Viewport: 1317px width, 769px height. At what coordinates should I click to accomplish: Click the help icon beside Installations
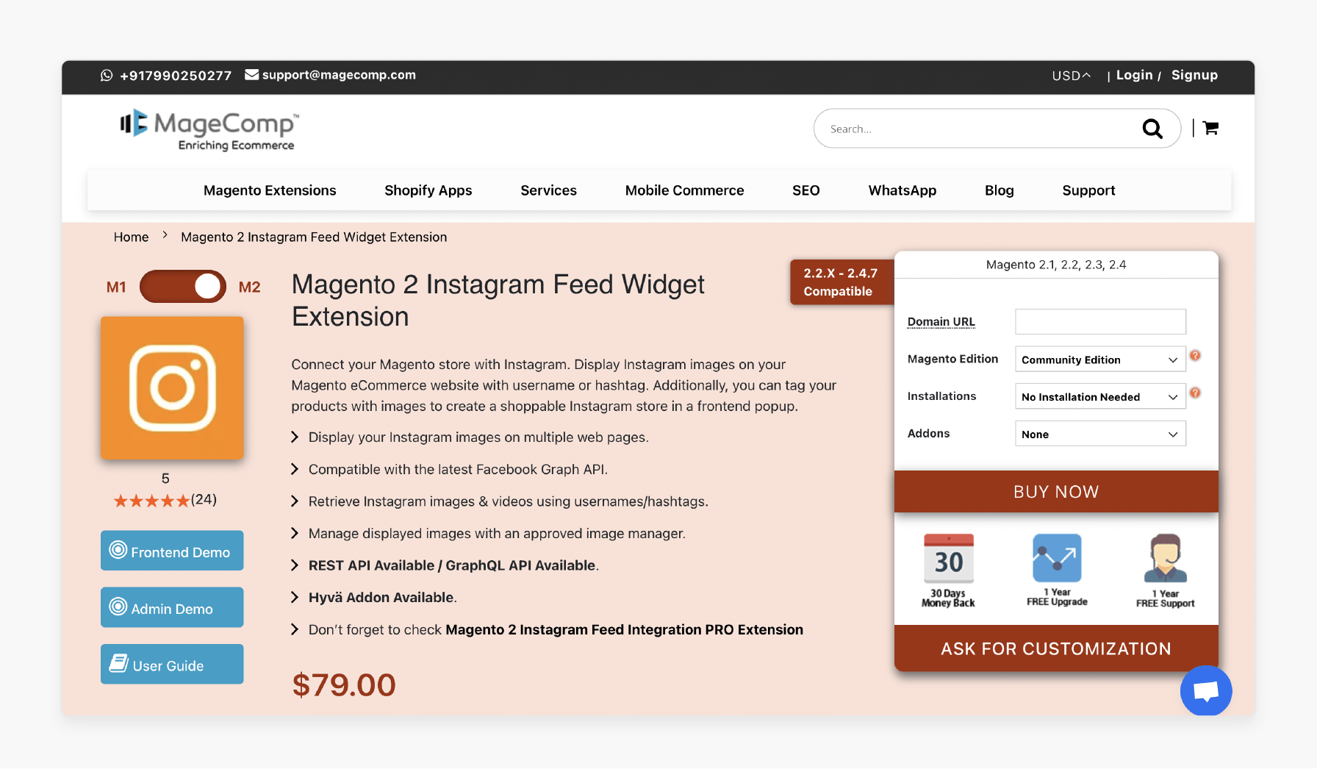coord(1195,393)
